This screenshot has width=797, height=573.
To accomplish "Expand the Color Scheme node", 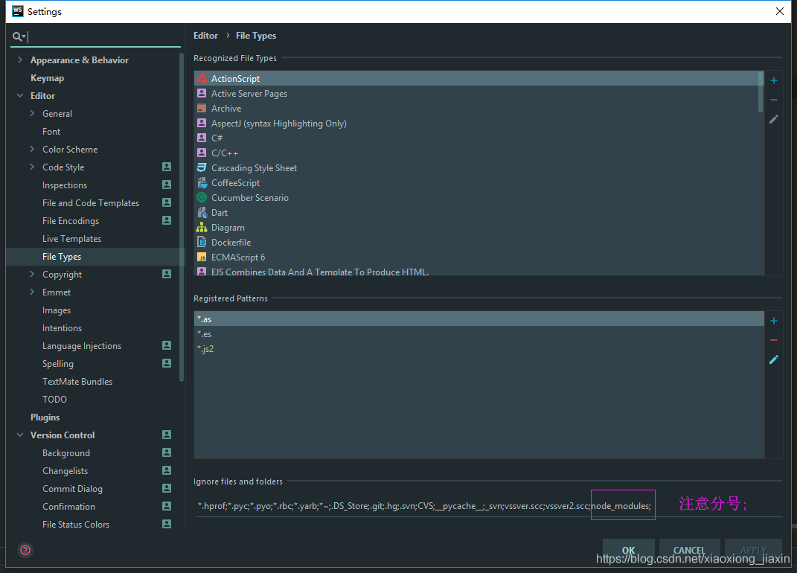I will 32,149.
